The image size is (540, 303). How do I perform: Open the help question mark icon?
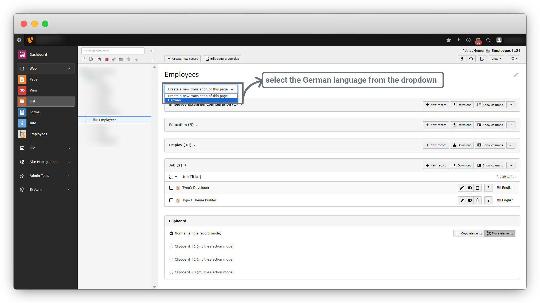(x=468, y=40)
